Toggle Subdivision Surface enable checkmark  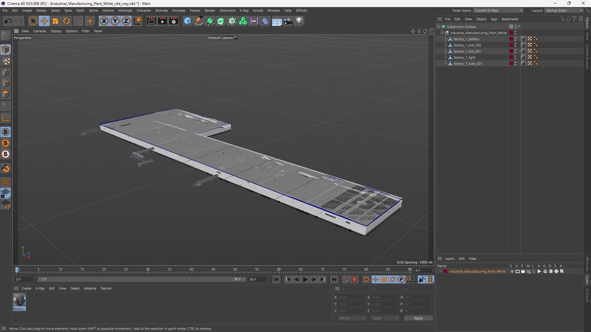519,27
